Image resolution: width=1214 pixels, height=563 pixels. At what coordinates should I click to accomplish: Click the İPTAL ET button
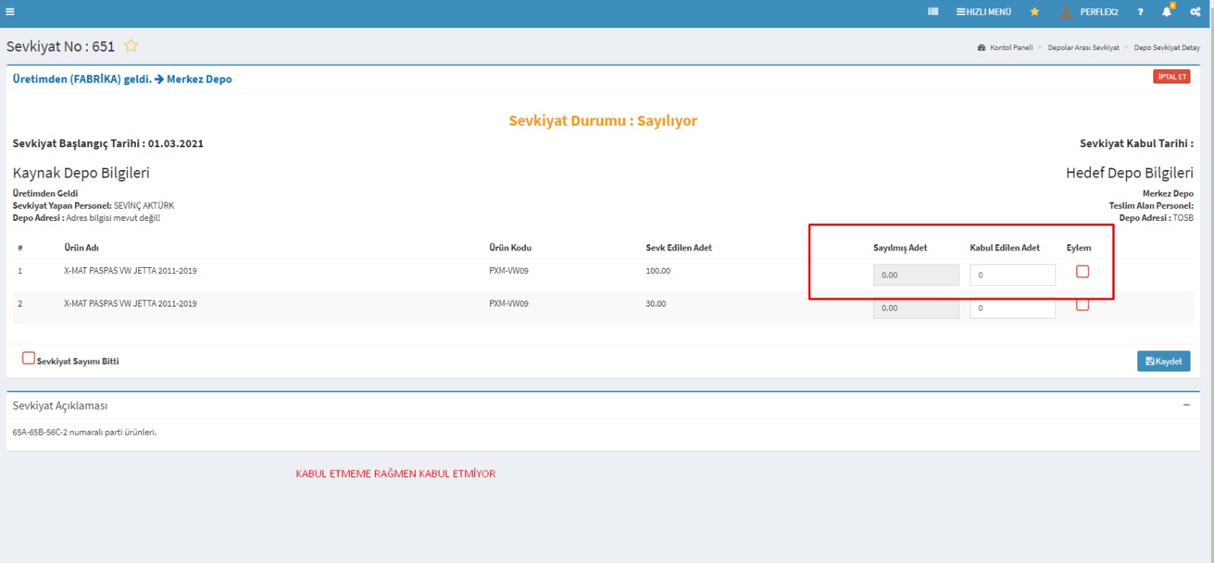tap(1172, 77)
